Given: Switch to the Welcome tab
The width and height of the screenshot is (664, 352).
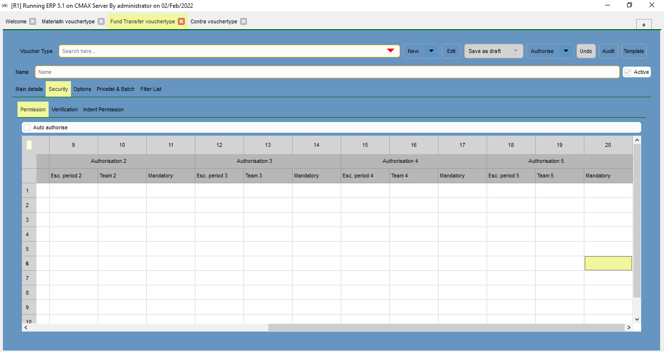Looking at the screenshot, I should pos(16,21).
